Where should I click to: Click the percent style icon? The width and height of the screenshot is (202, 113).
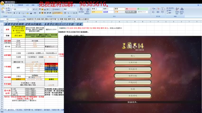[68, 13]
